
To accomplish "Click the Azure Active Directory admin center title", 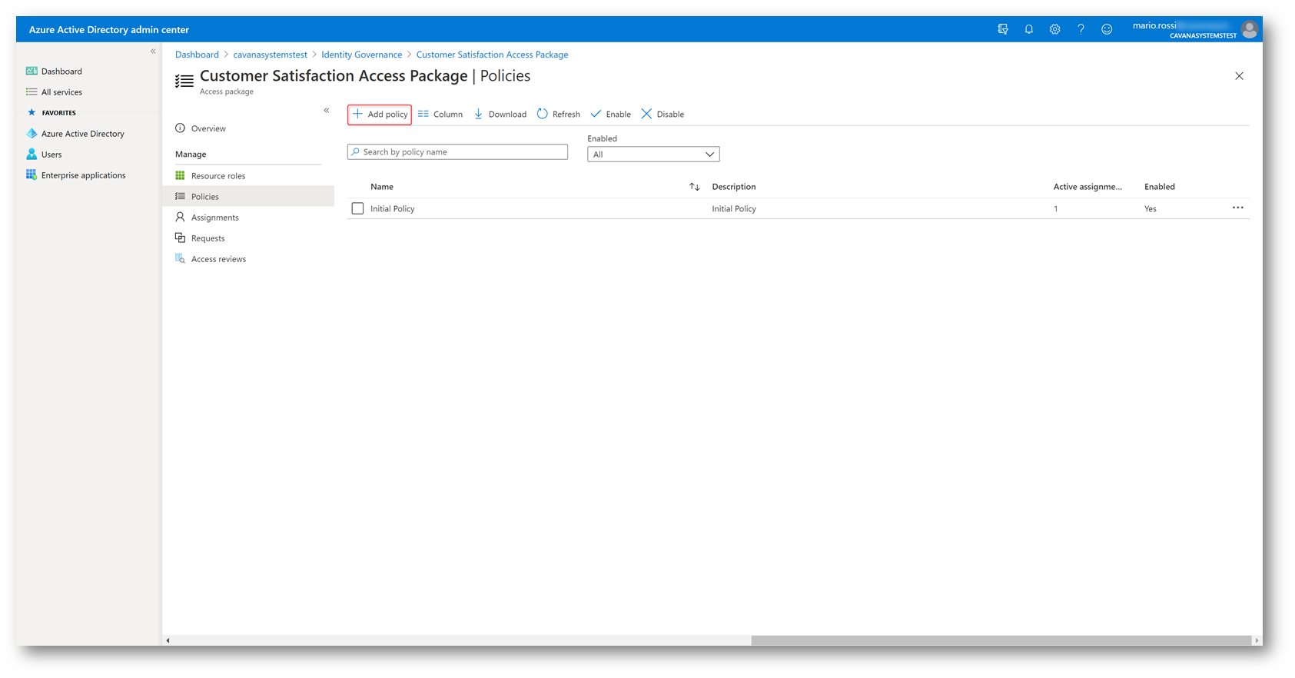I will 109,30.
